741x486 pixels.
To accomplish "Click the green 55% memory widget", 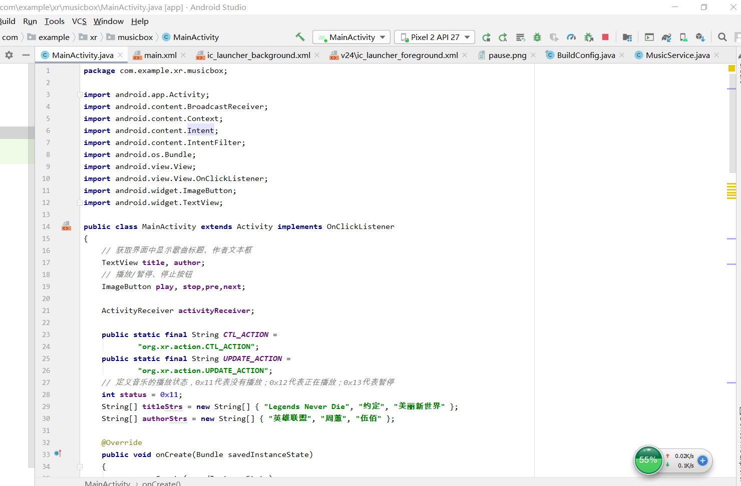I will 648,460.
